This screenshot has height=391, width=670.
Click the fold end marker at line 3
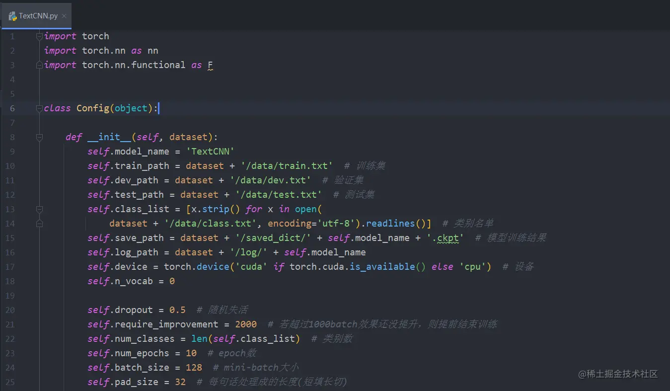click(x=39, y=65)
